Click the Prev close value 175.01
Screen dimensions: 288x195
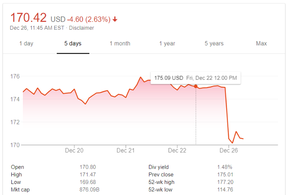pyautogui.click(x=225, y=175)
